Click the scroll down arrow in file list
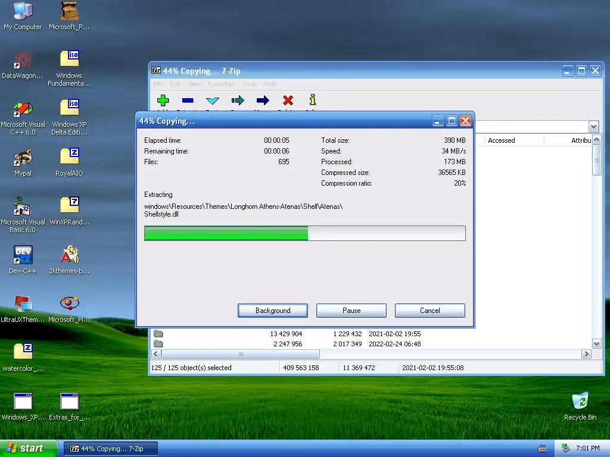Viewport: 610px width, 457px height. [x=596, y=343]
